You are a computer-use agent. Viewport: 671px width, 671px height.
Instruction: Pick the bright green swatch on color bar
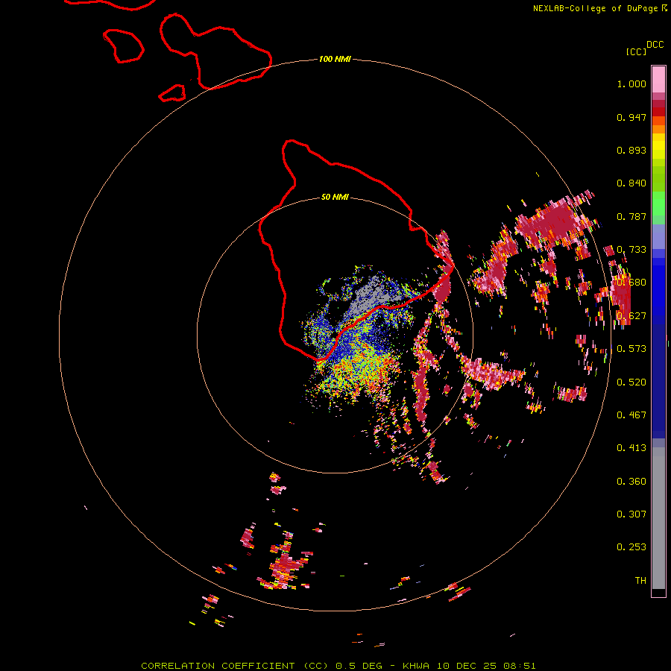[658, 204]
